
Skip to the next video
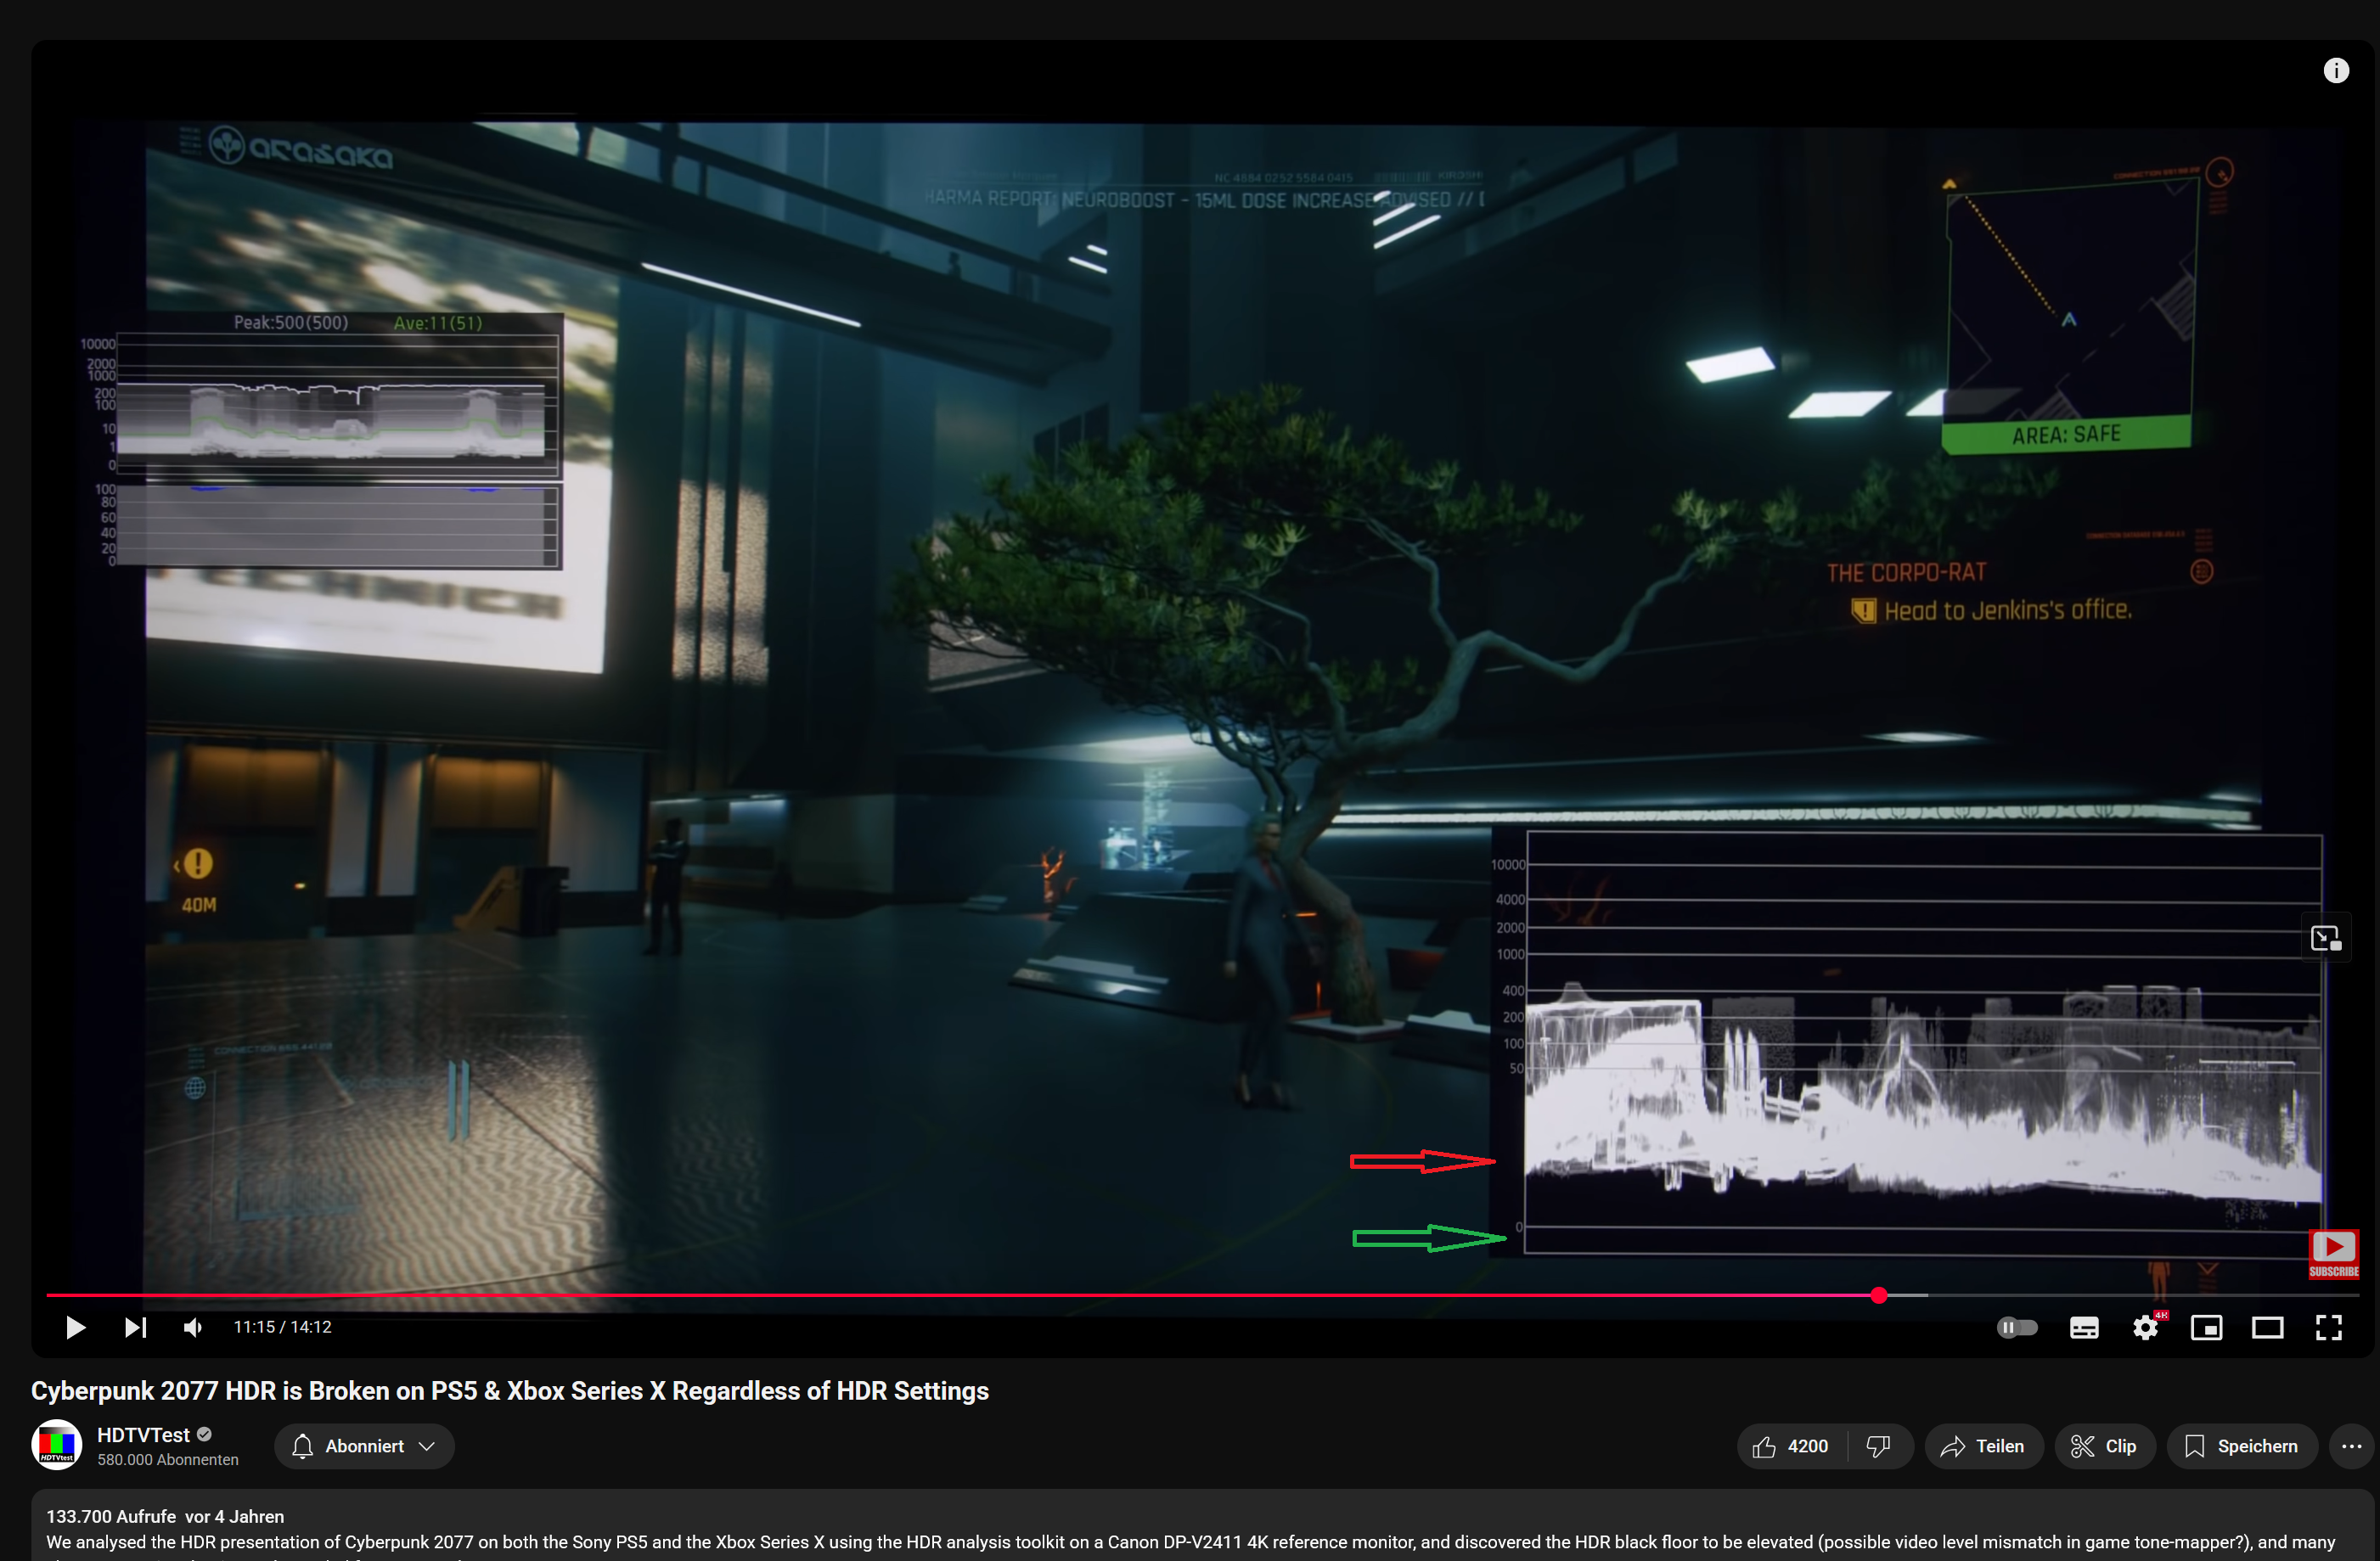tap(135, 1327)
